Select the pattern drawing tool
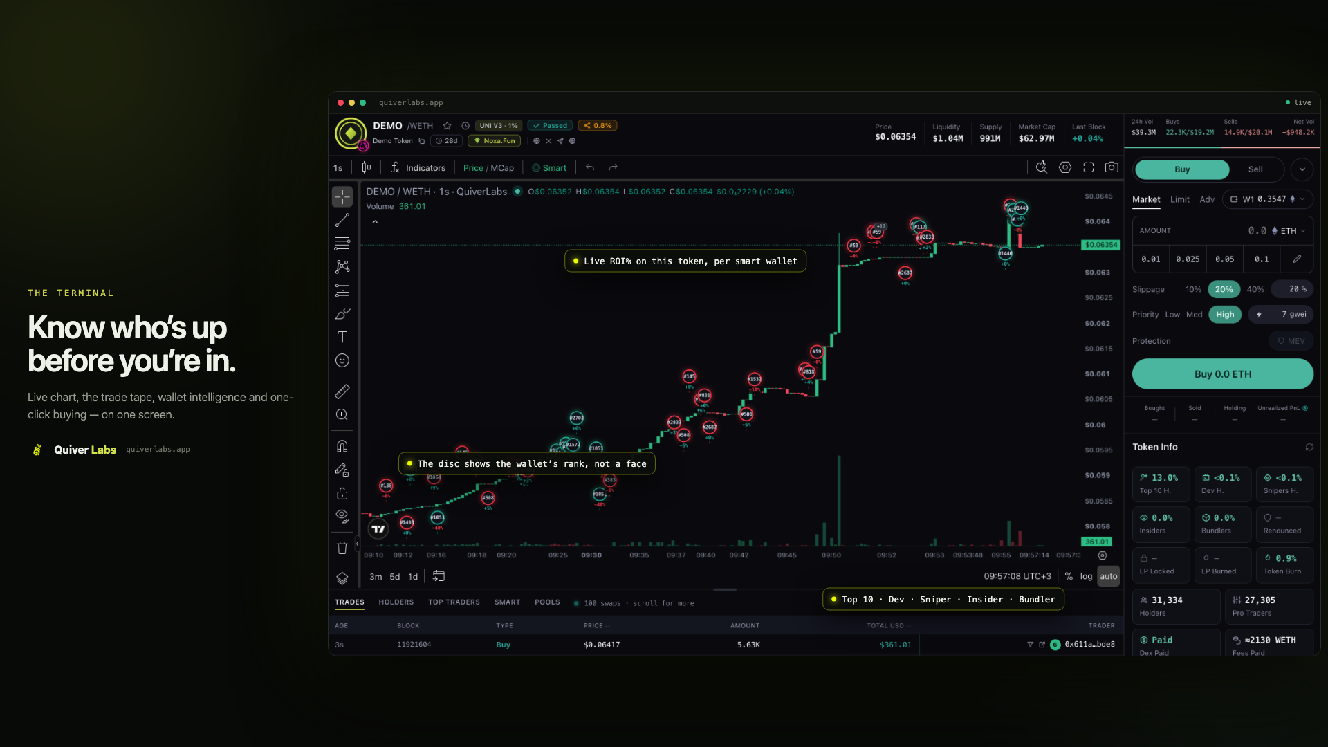The image size is (1328, 747). tap(342, 267)
